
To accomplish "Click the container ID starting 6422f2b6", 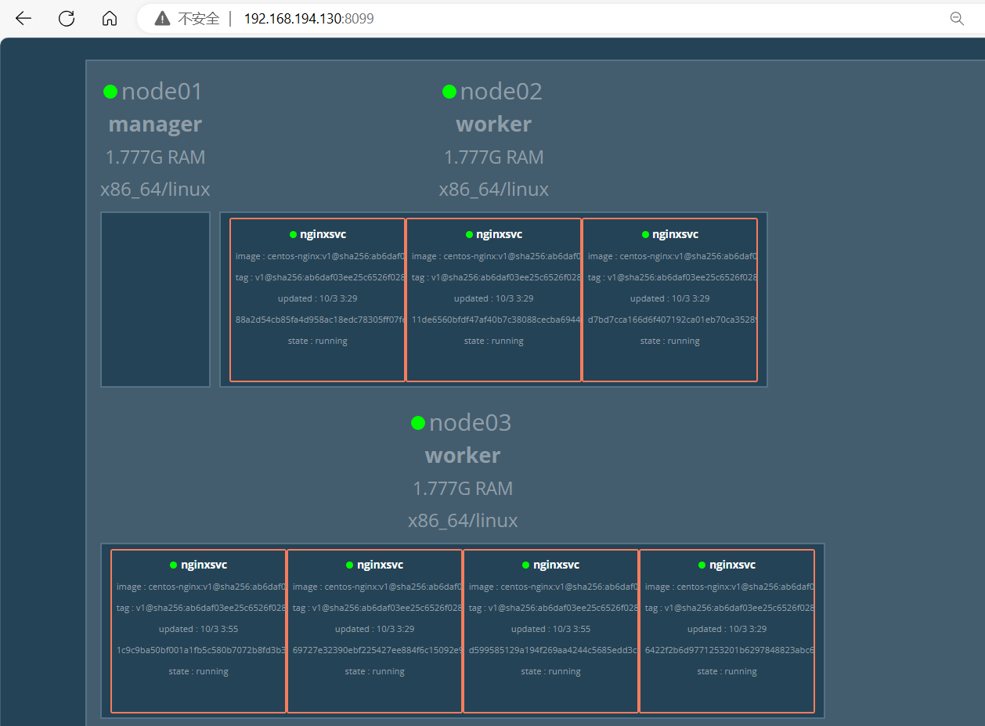I will pyautogui.click(x=729, y=650).
